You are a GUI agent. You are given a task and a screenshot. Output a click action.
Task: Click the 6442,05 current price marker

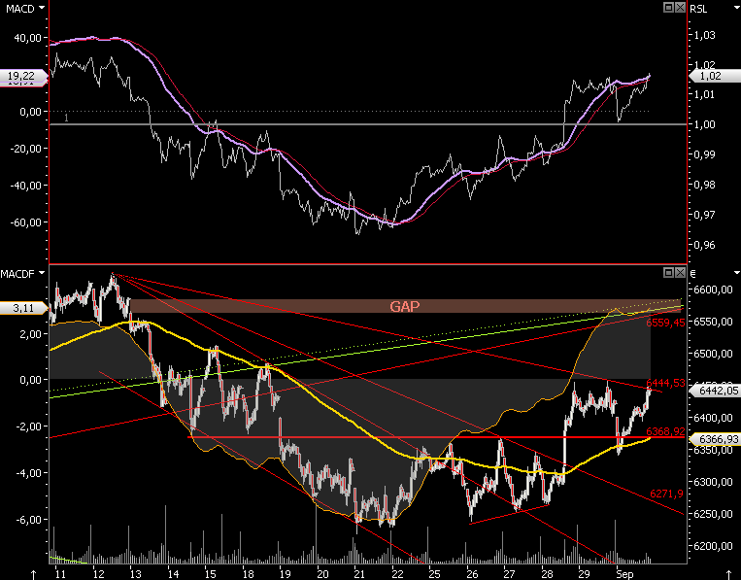click(715, 390)
